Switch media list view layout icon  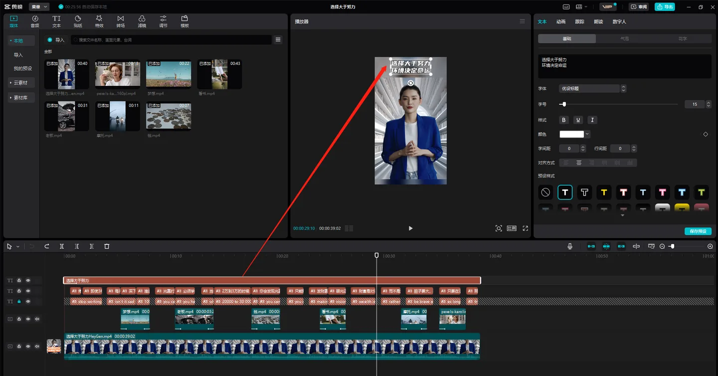point(278,40)
